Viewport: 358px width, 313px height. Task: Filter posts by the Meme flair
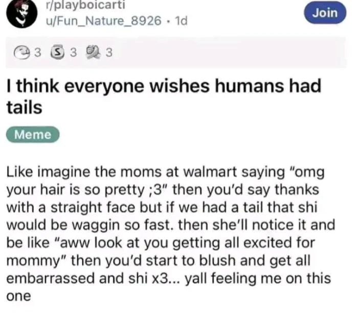[33, 134]
